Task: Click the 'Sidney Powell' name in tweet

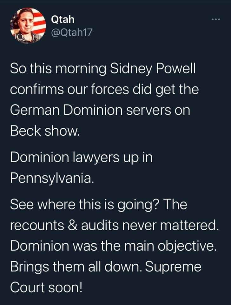Action: [x=153, y=69]
